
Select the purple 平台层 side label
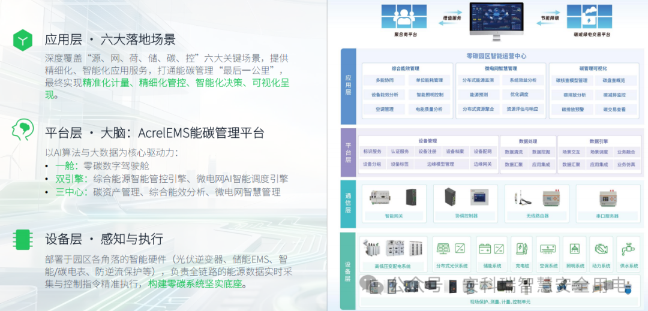[x=348, y=152]
